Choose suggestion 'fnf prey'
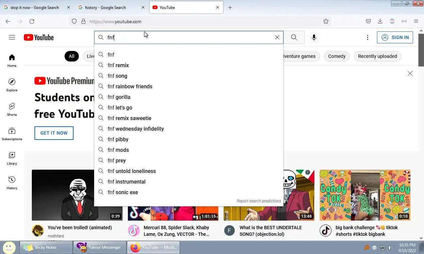The image size is (424, 254). coord(189,160)
